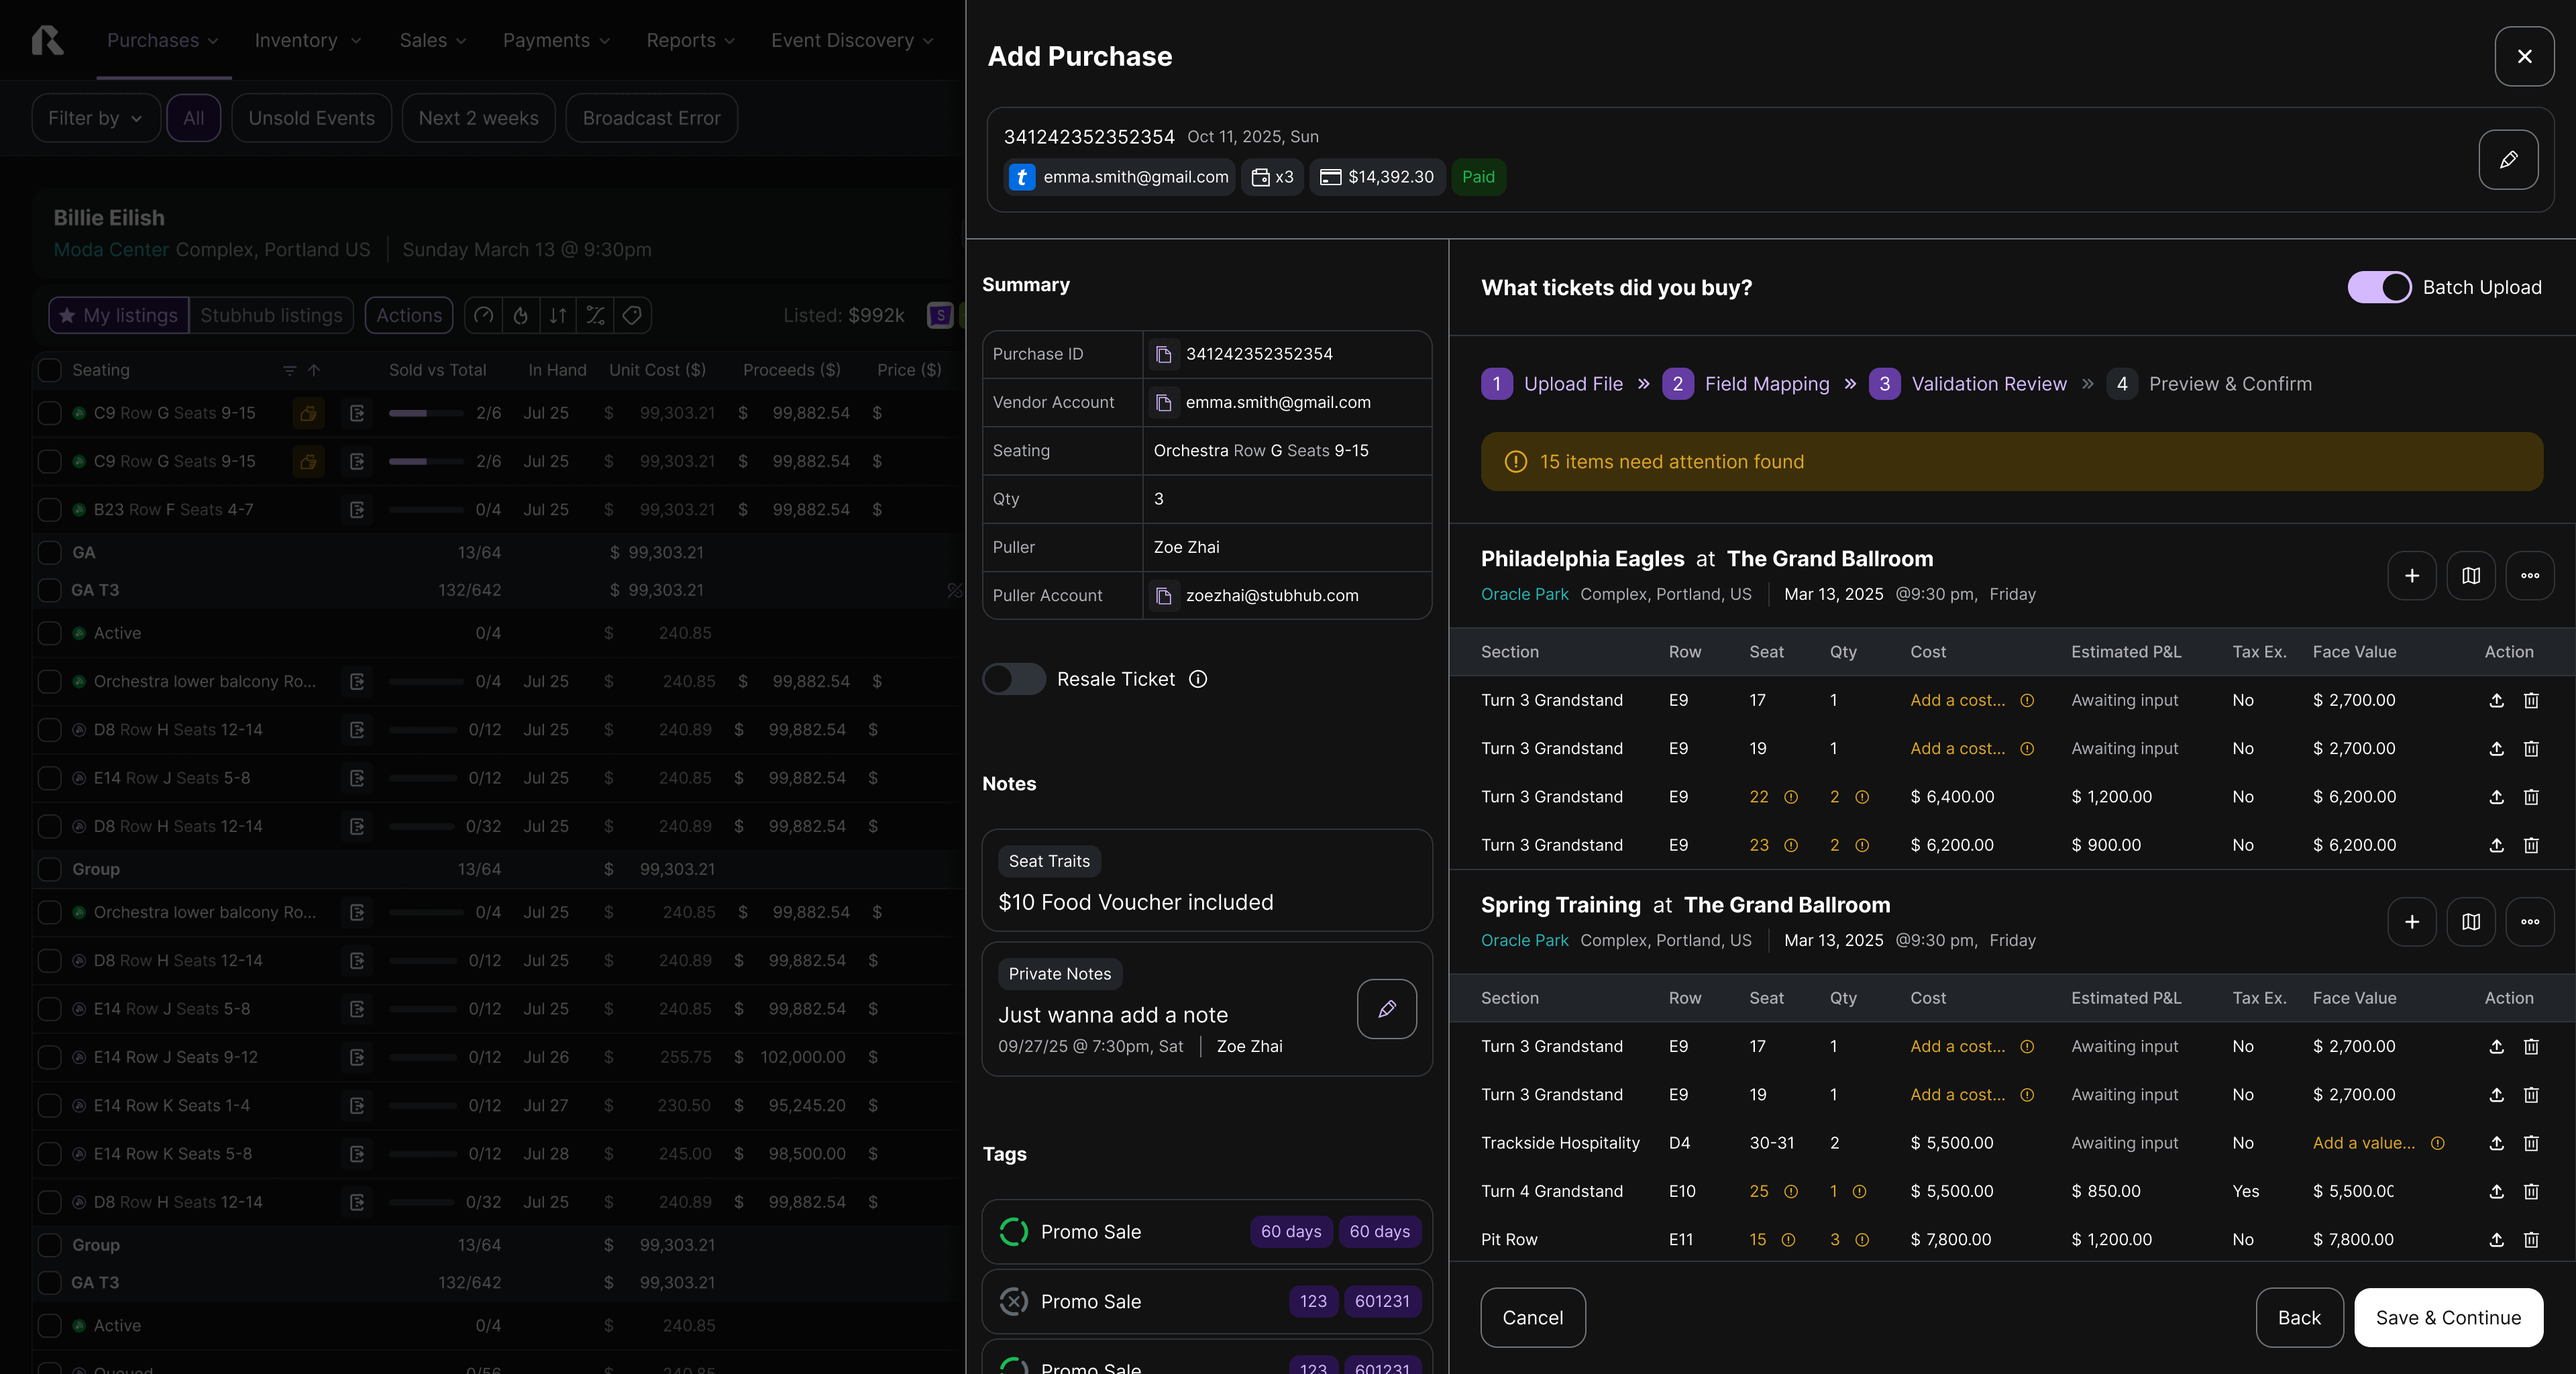Open the Oracle Park link under Philadelphia Eagles
The height and width of the screenshot is (1374, 2576).
coord(1524,595)
